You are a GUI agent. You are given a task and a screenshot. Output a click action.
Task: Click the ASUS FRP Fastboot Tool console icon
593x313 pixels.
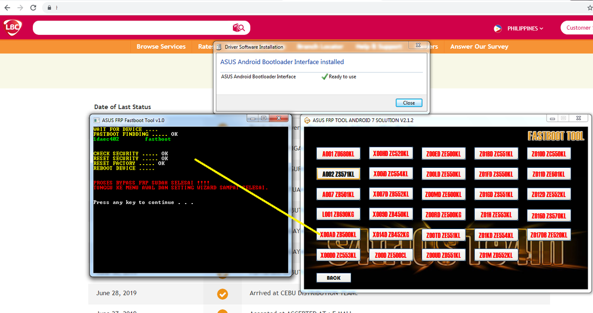click(96, 120)
